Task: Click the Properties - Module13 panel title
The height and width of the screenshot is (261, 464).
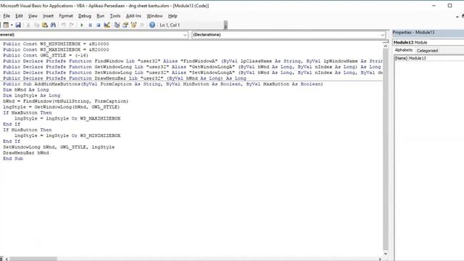Action: click(413, 32)
